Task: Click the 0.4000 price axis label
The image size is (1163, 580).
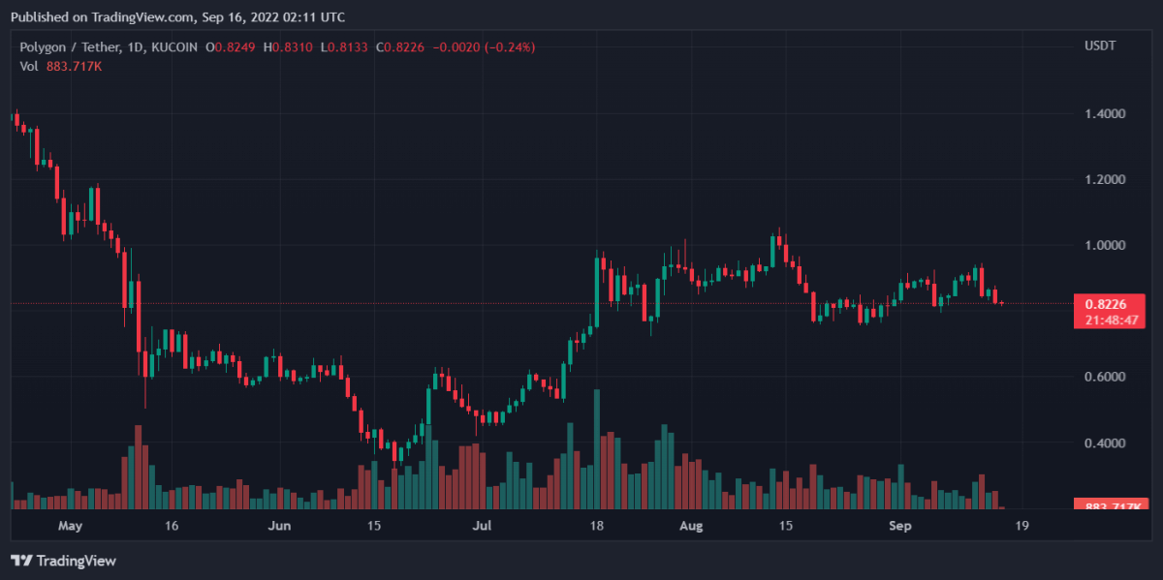Action: coord(1105,443)
